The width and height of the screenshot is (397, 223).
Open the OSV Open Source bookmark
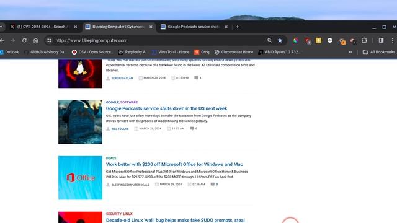[x=92, y=52]
